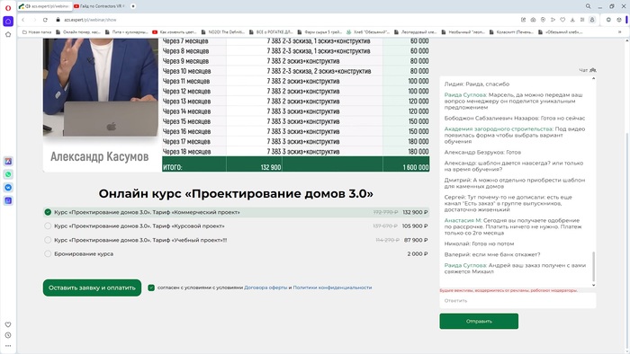Add page to bookmarks with heart icon

click(562, 20)
